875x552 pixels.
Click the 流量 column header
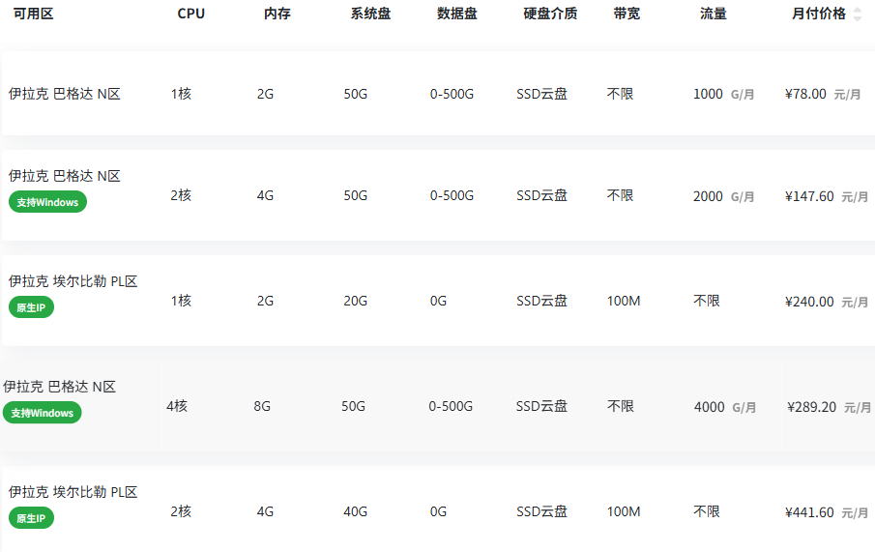tap(713, 14)
